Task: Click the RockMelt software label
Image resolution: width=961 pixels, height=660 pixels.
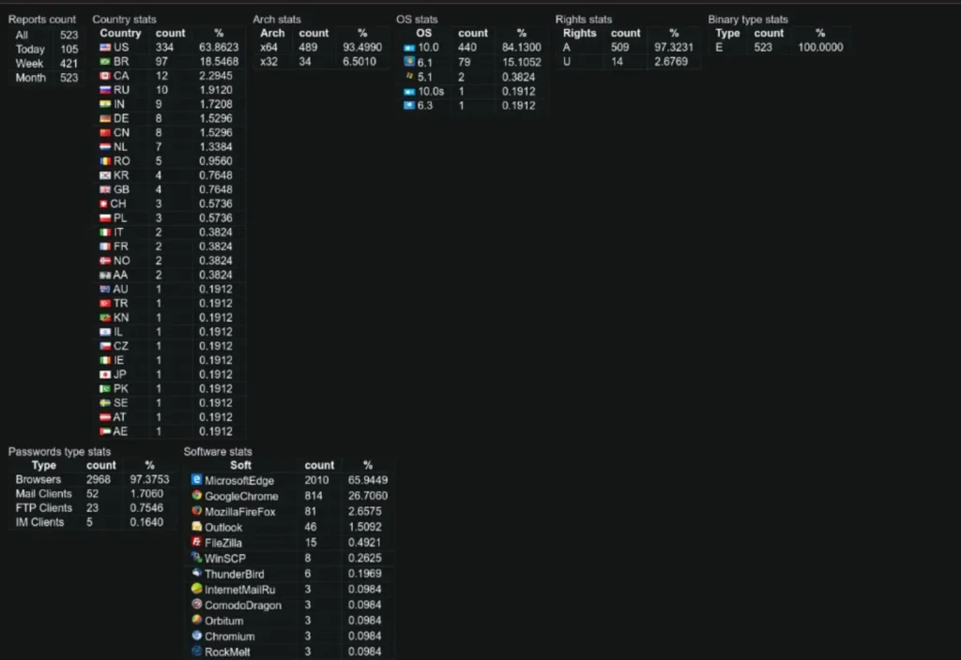Action: 227,652
